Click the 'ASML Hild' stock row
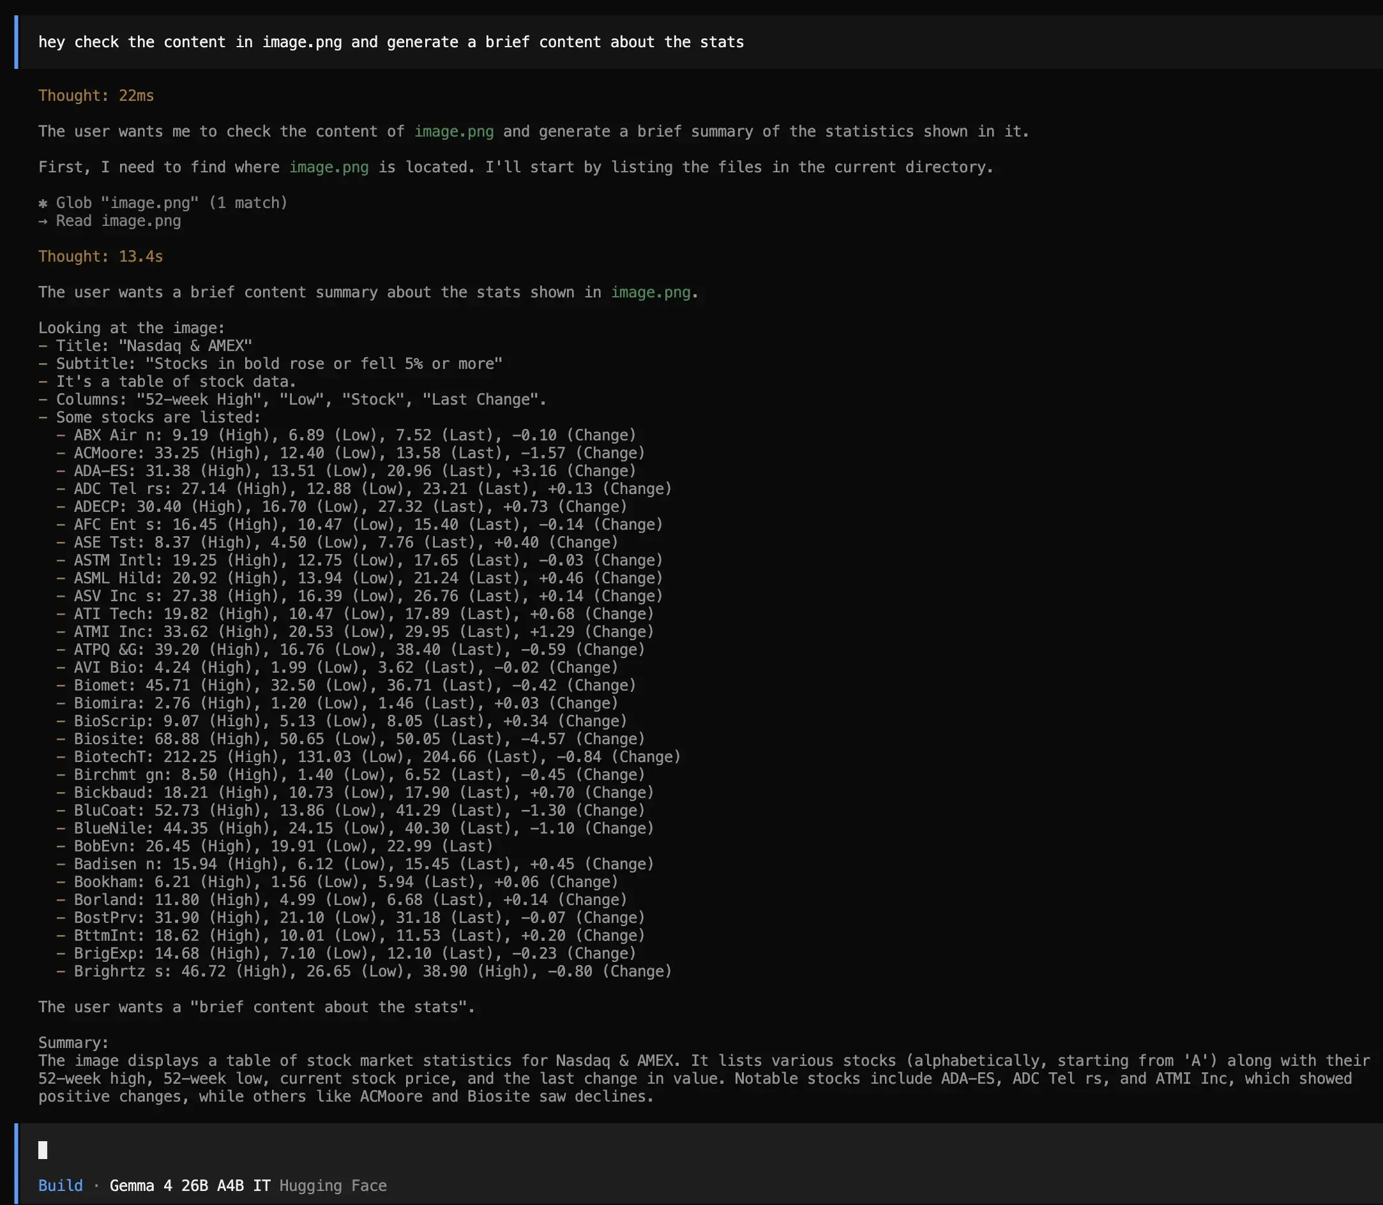Screen dimensions: 1383x1205 [360, 578]
